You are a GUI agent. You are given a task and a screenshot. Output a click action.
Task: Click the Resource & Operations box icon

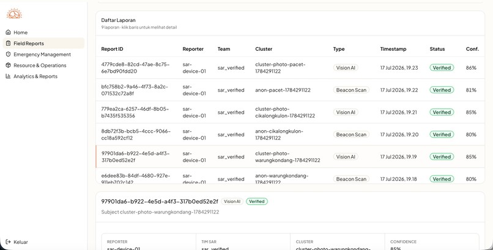(8, 65)
